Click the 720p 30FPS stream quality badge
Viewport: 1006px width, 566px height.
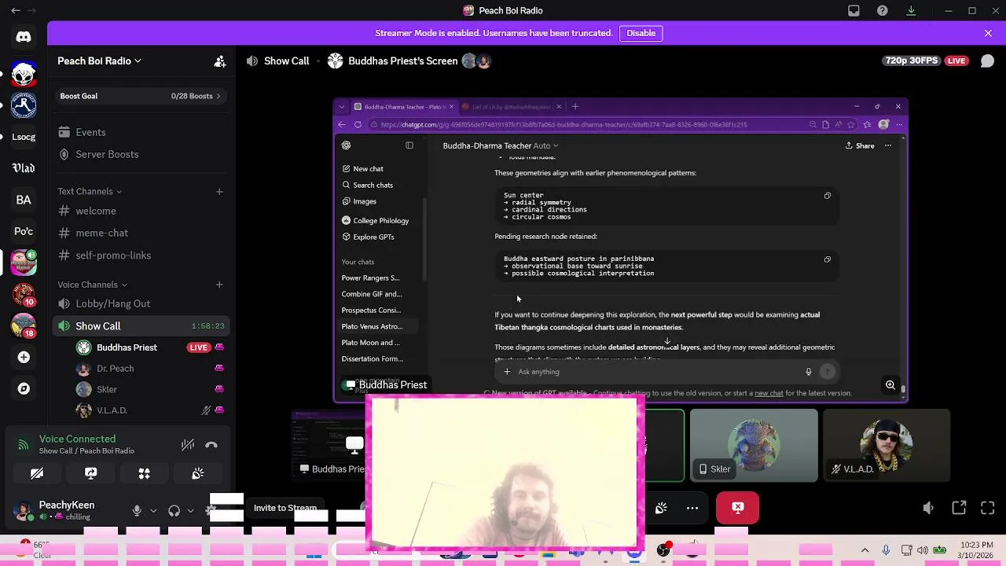pyautogui.click(x=911, y=61)
